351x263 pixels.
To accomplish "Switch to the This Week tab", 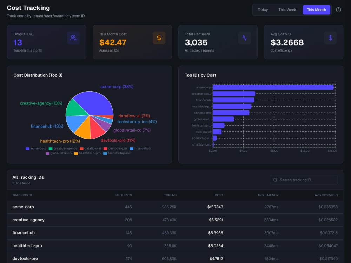I will click(287, 10).
